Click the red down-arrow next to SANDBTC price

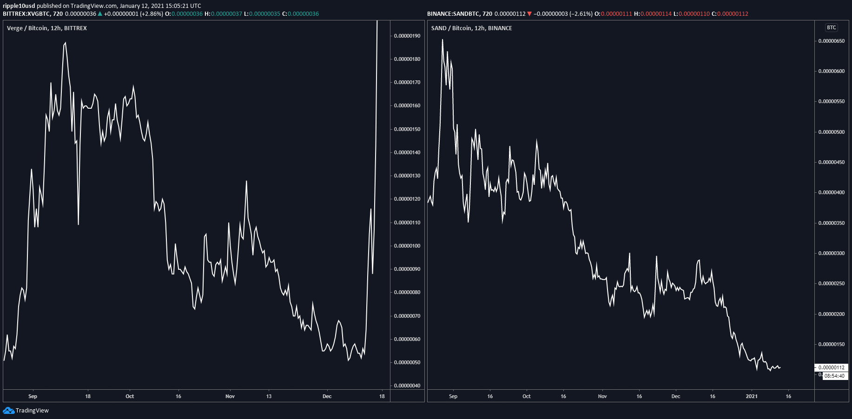529,13
